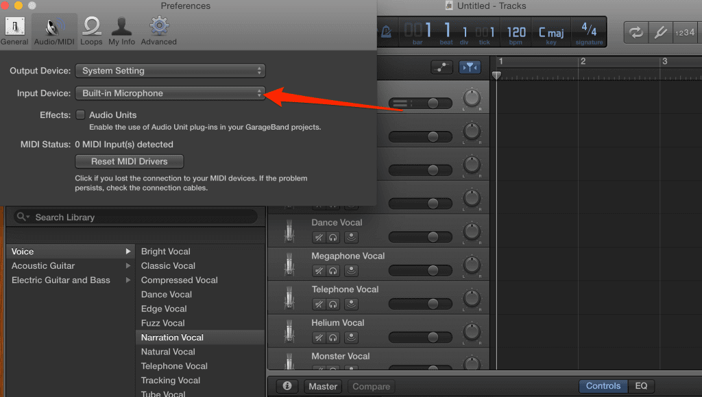Mute the Dance Vocal track
This screenshot has width=702, height=397.
(319, 237)
